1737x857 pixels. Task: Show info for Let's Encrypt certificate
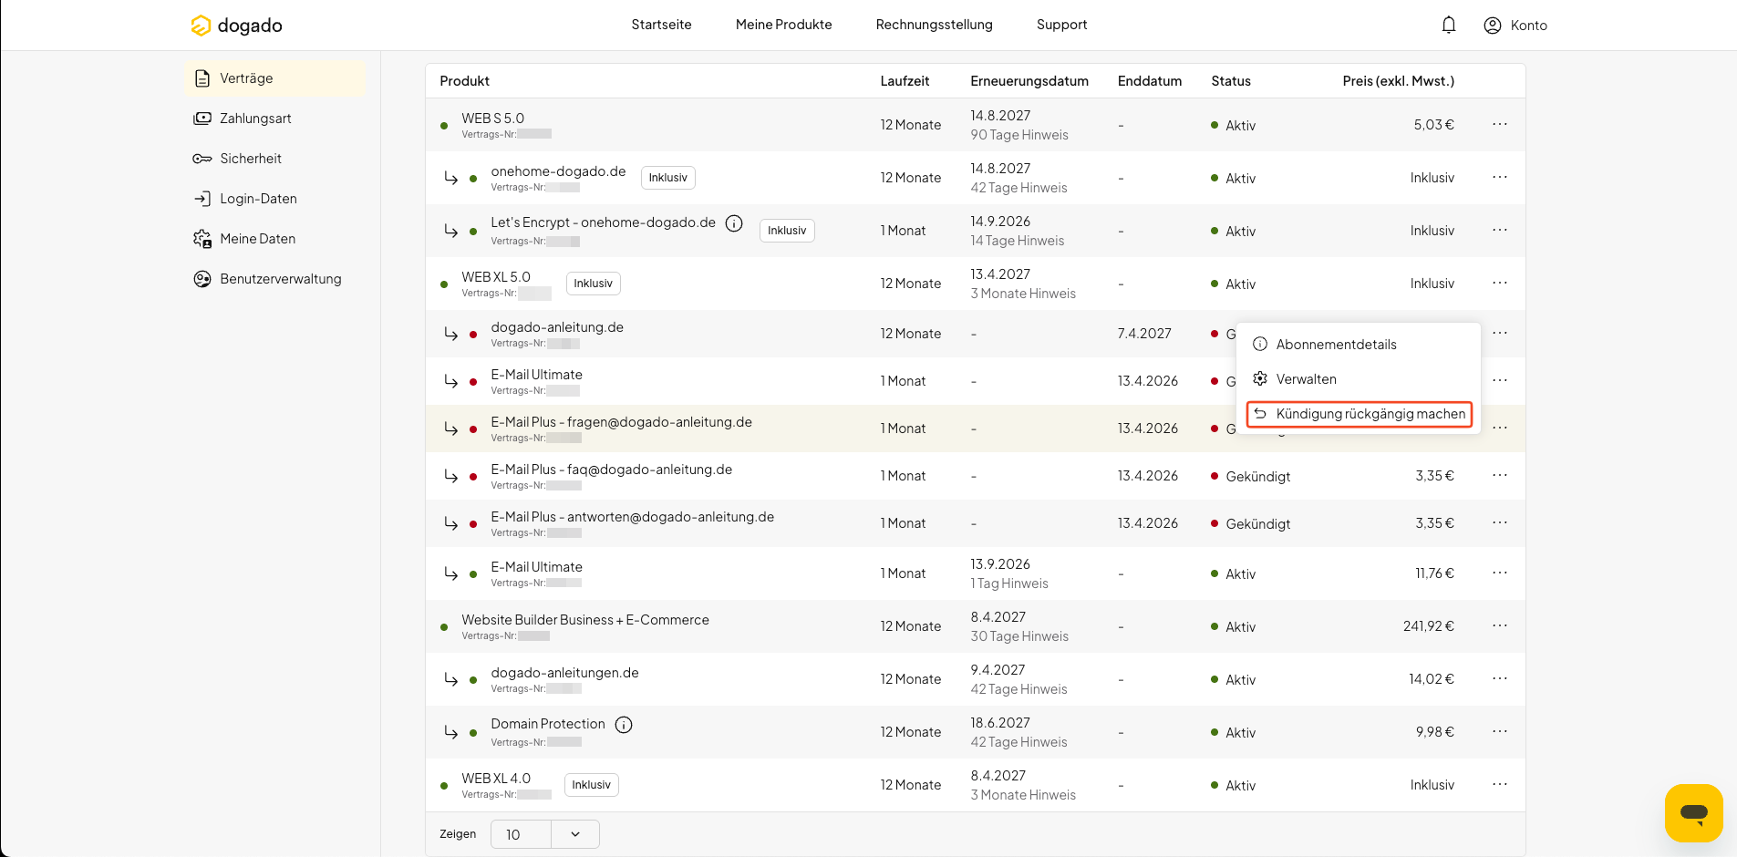[734, 223]
